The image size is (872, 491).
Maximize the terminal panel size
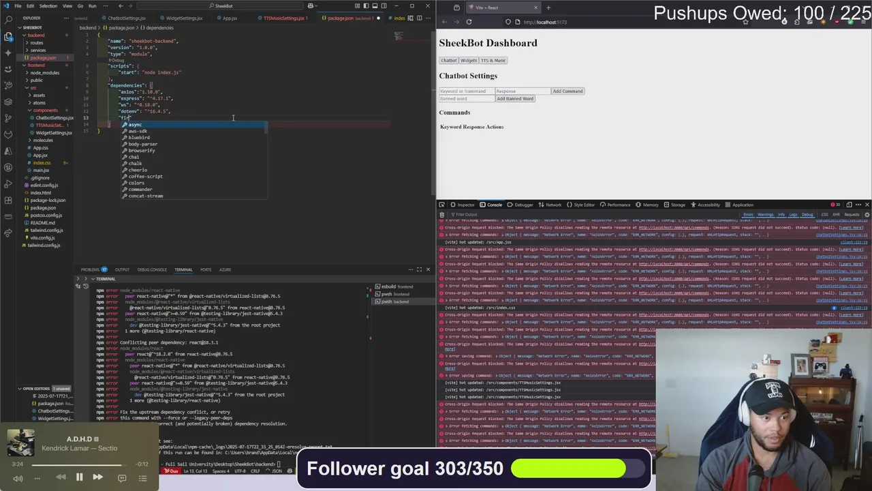tap(420, 269)
